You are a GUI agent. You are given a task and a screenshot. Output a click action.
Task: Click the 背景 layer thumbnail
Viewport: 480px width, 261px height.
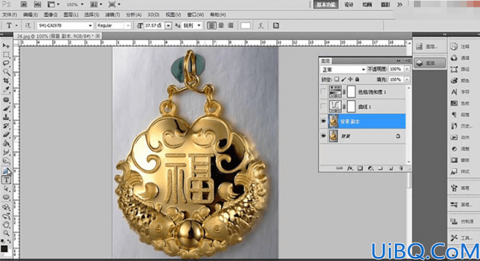(x=334, y=136)
